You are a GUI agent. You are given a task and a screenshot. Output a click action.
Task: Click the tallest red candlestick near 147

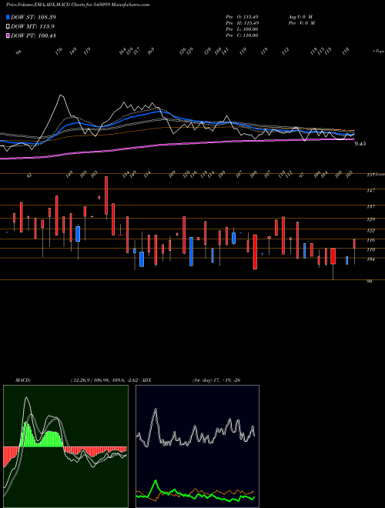(x=106, y=196)
